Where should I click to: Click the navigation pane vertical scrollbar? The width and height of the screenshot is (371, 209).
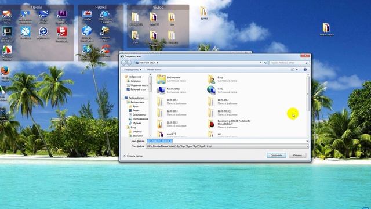click(x=150, y=105)
